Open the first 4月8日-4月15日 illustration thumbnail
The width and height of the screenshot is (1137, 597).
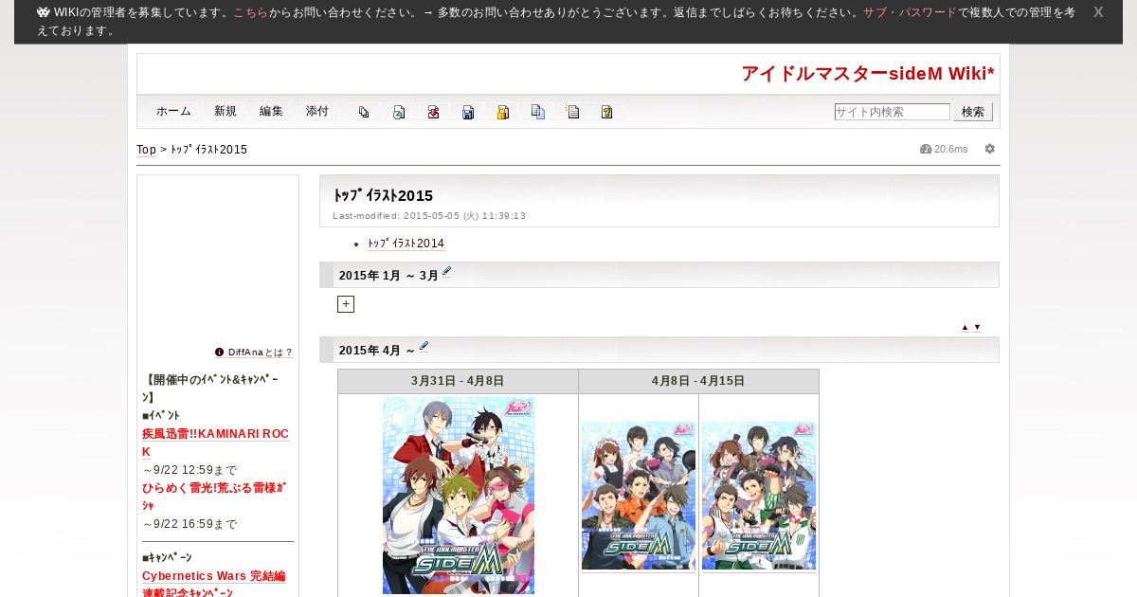pyautogui.click(x=639, y=496)
